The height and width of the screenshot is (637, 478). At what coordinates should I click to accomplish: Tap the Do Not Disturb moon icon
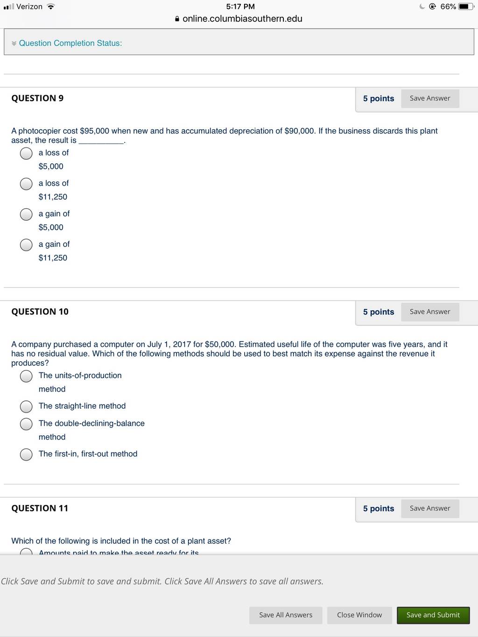click(x=422, y=7)
